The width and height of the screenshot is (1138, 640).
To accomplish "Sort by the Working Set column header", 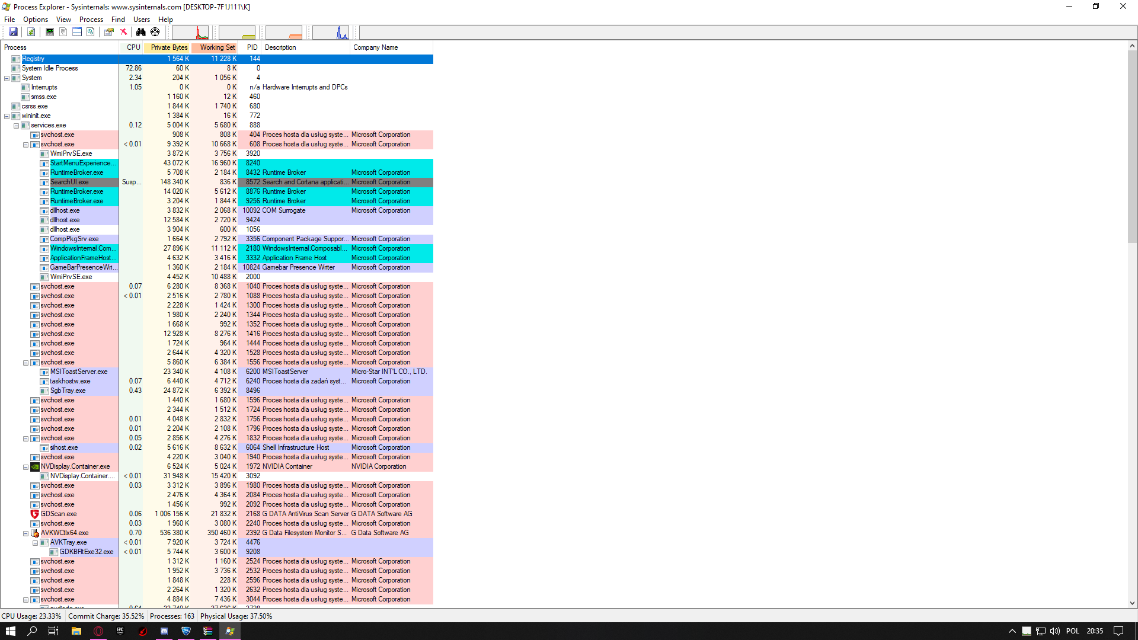I will pos(215,47).
